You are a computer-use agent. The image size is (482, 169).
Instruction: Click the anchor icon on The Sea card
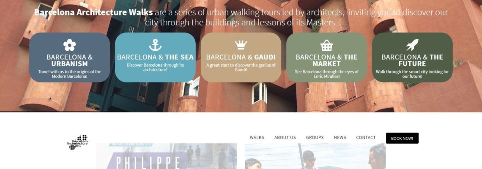155,45
